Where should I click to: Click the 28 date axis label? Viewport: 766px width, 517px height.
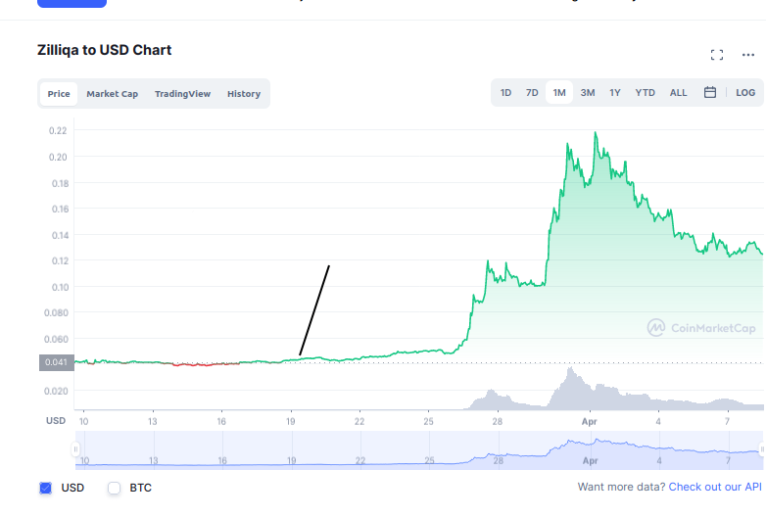point(498,421)
